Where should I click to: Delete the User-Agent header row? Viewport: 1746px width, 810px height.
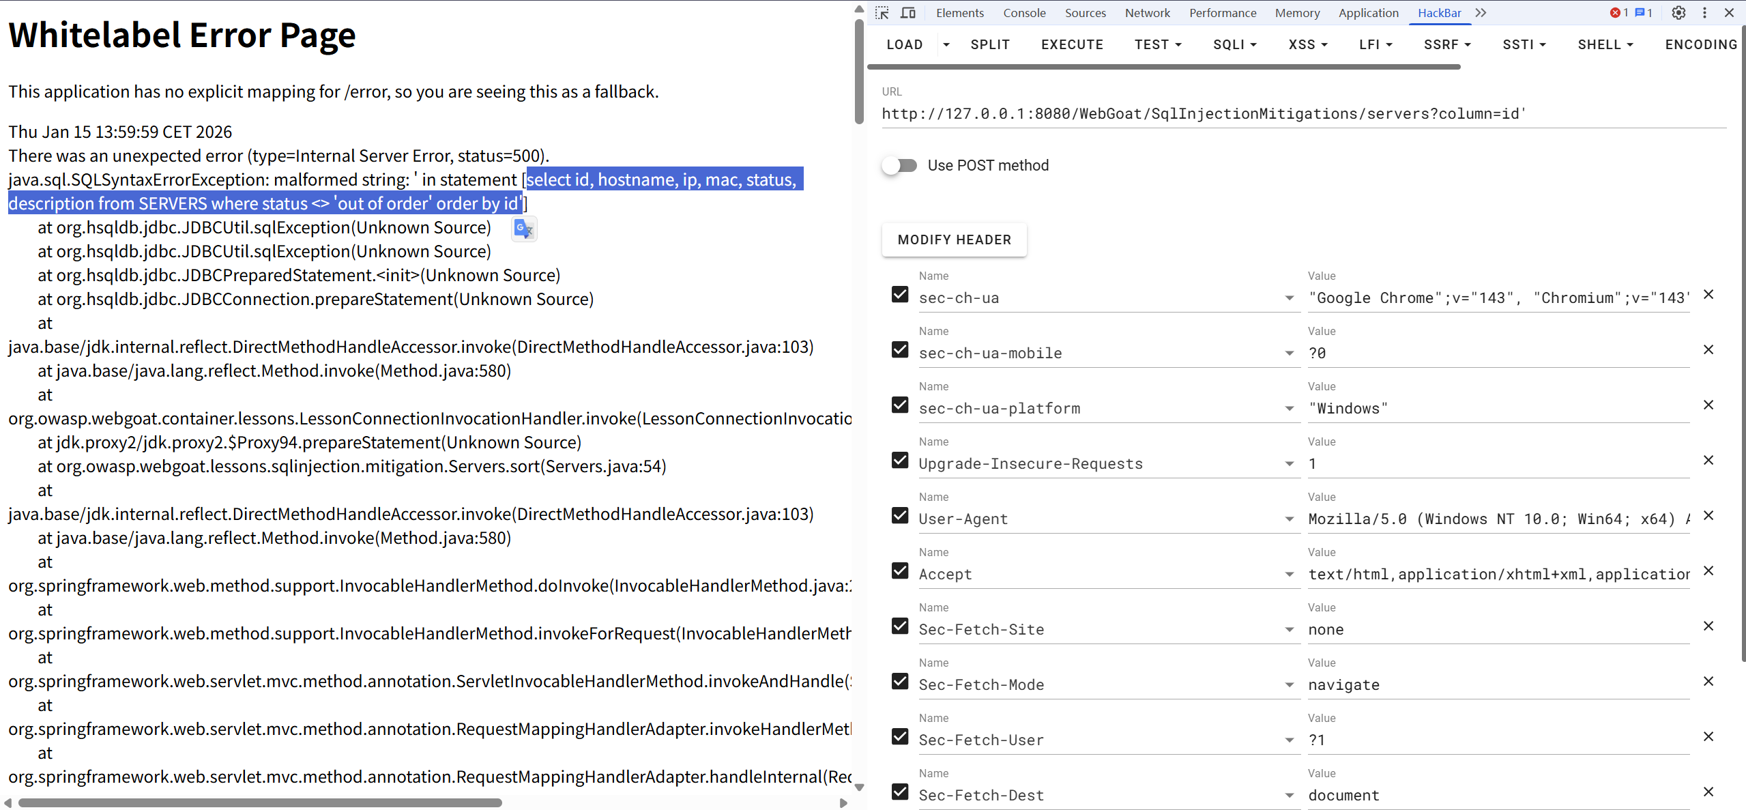(1708, 516)
